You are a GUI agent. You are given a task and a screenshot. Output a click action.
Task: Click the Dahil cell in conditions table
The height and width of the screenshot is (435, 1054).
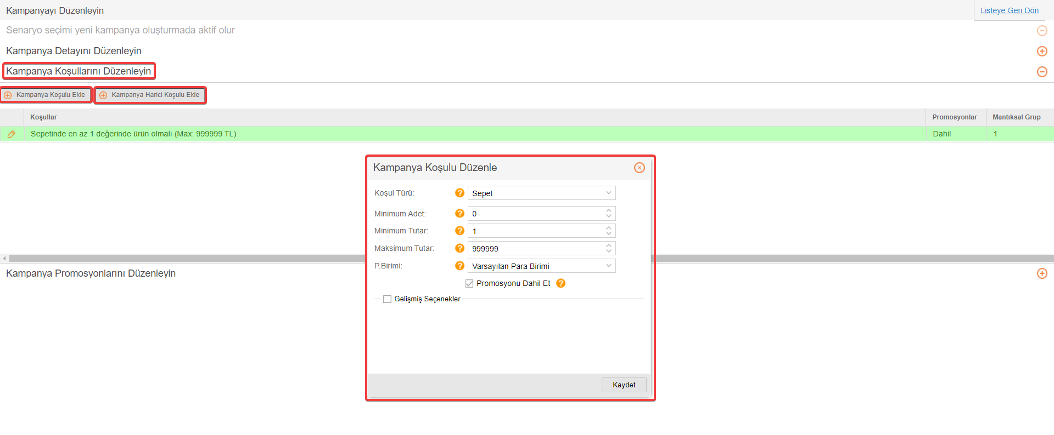[956, 134]
